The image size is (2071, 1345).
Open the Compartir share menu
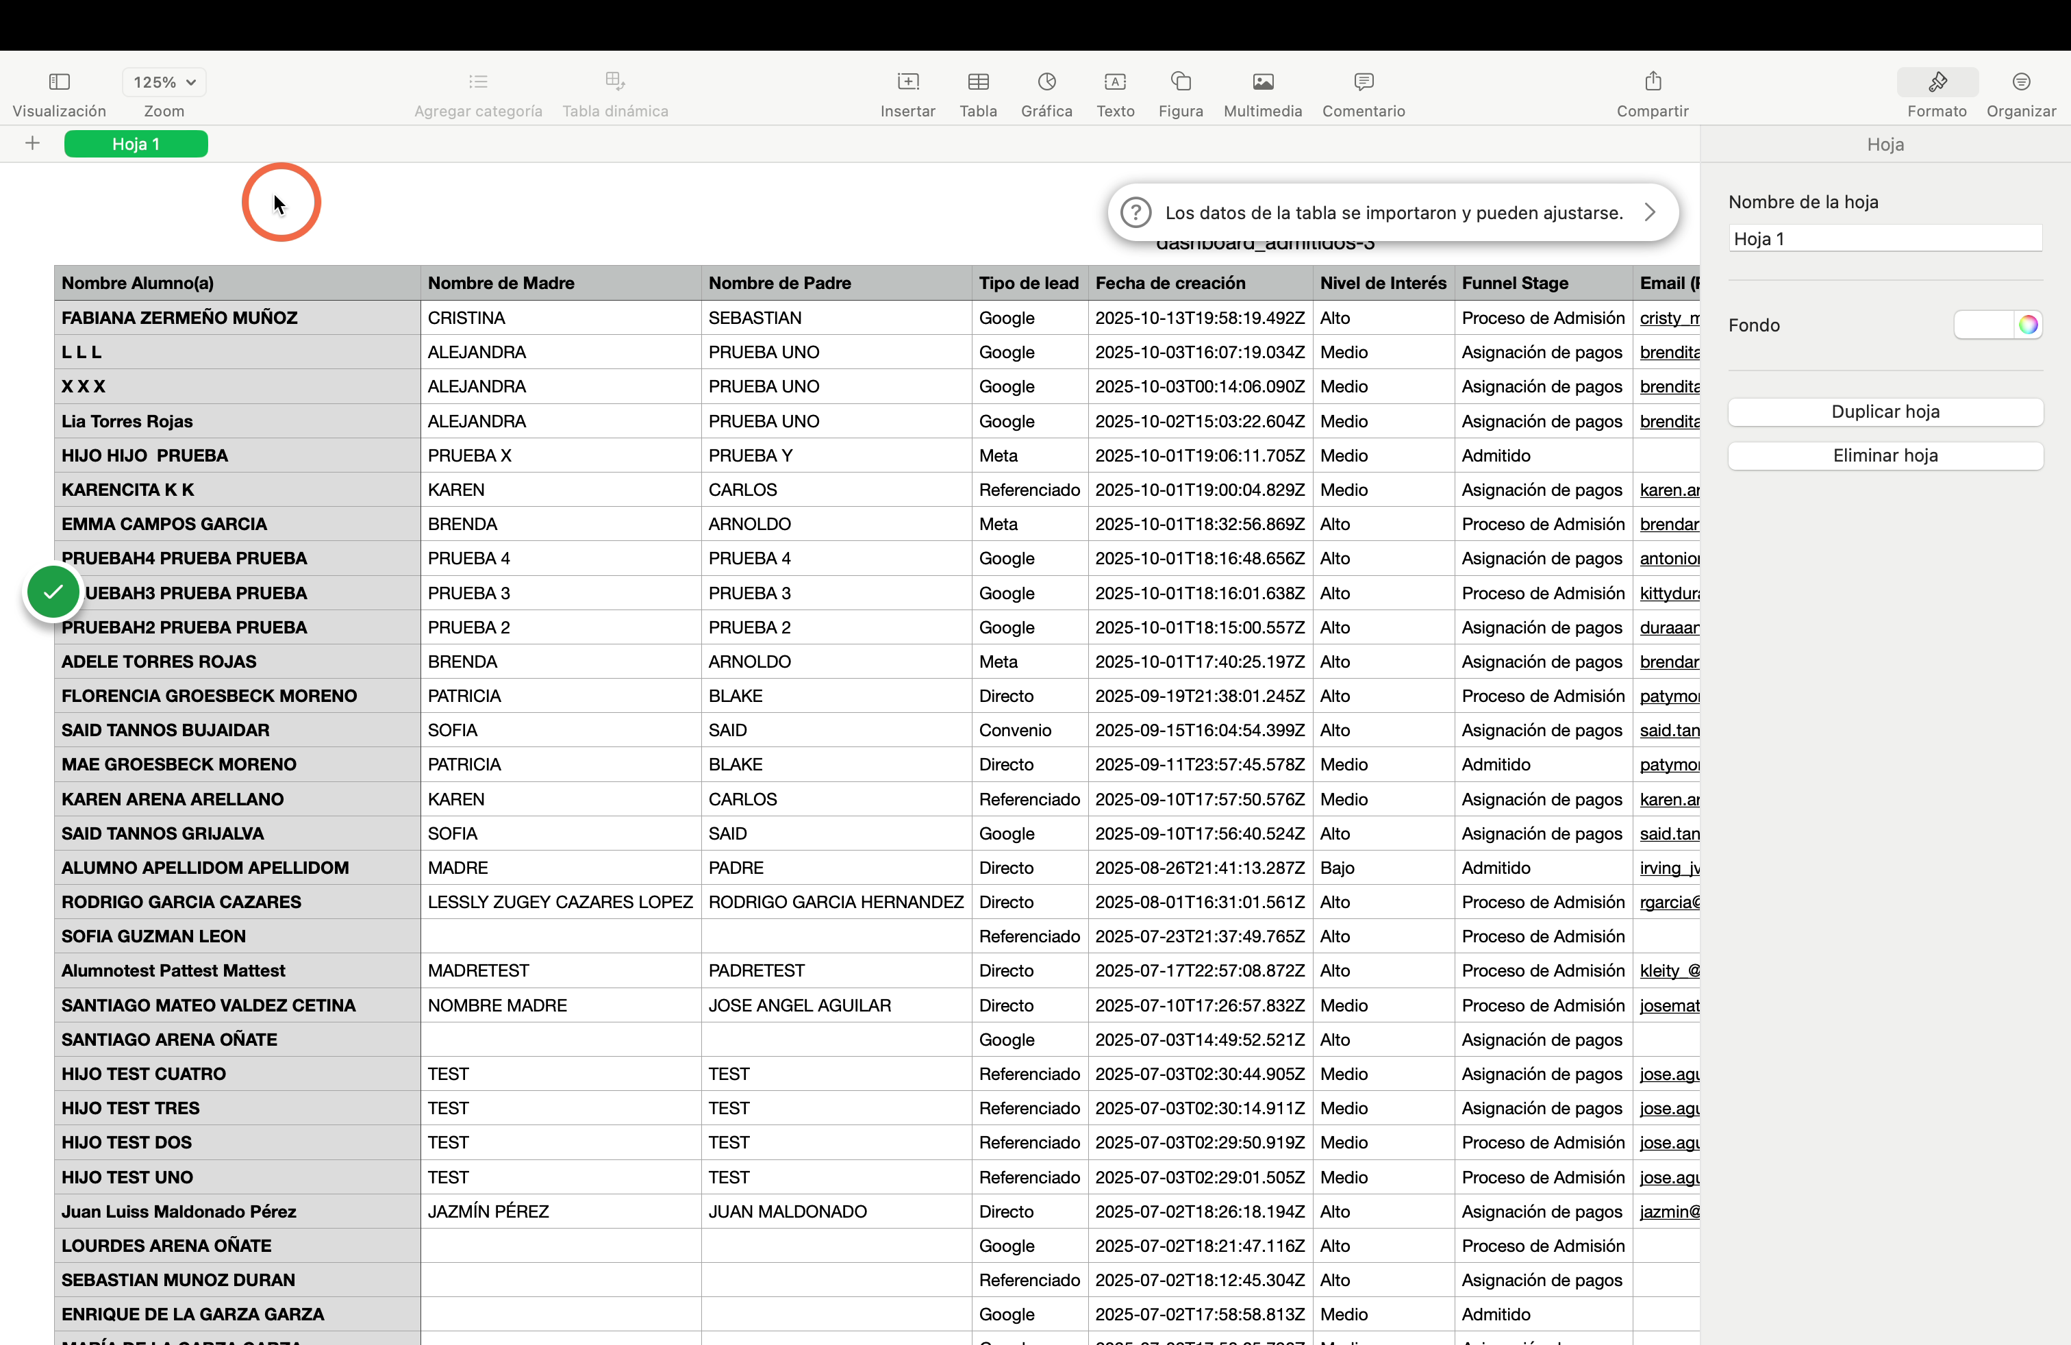[1653, 81]
